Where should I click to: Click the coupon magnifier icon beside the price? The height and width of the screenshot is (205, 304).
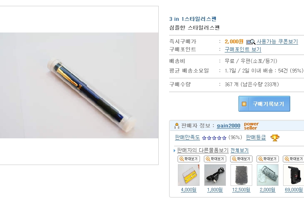pyautogui.click(x=251, y=42)
